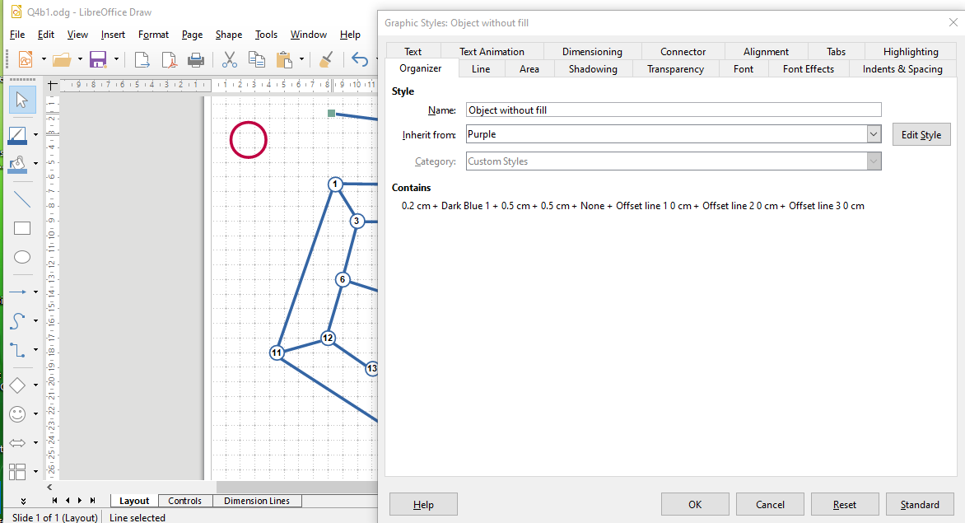
Task: Export directly as PDF icon
Action: pyautogui.click(x=169, y=59)
